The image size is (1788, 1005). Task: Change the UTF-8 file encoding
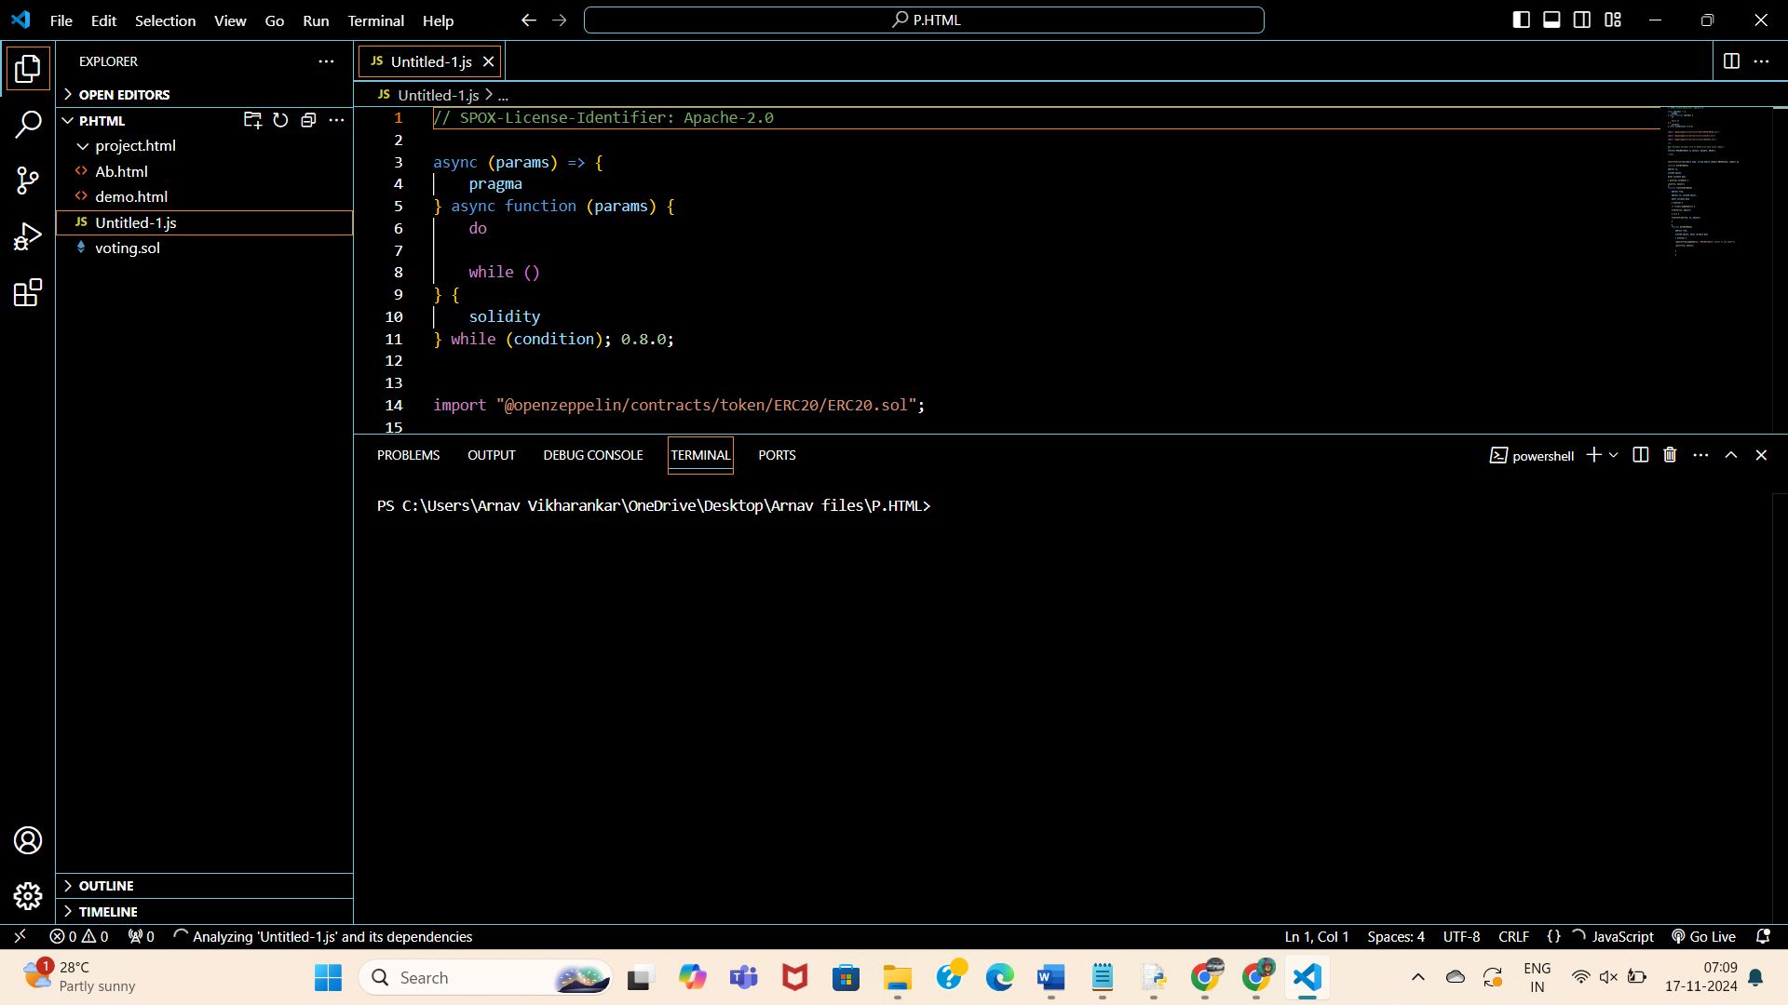(1461, 936)
